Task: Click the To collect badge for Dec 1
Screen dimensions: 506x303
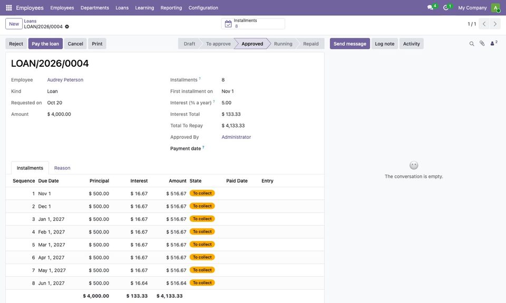Action: (202, 206)
